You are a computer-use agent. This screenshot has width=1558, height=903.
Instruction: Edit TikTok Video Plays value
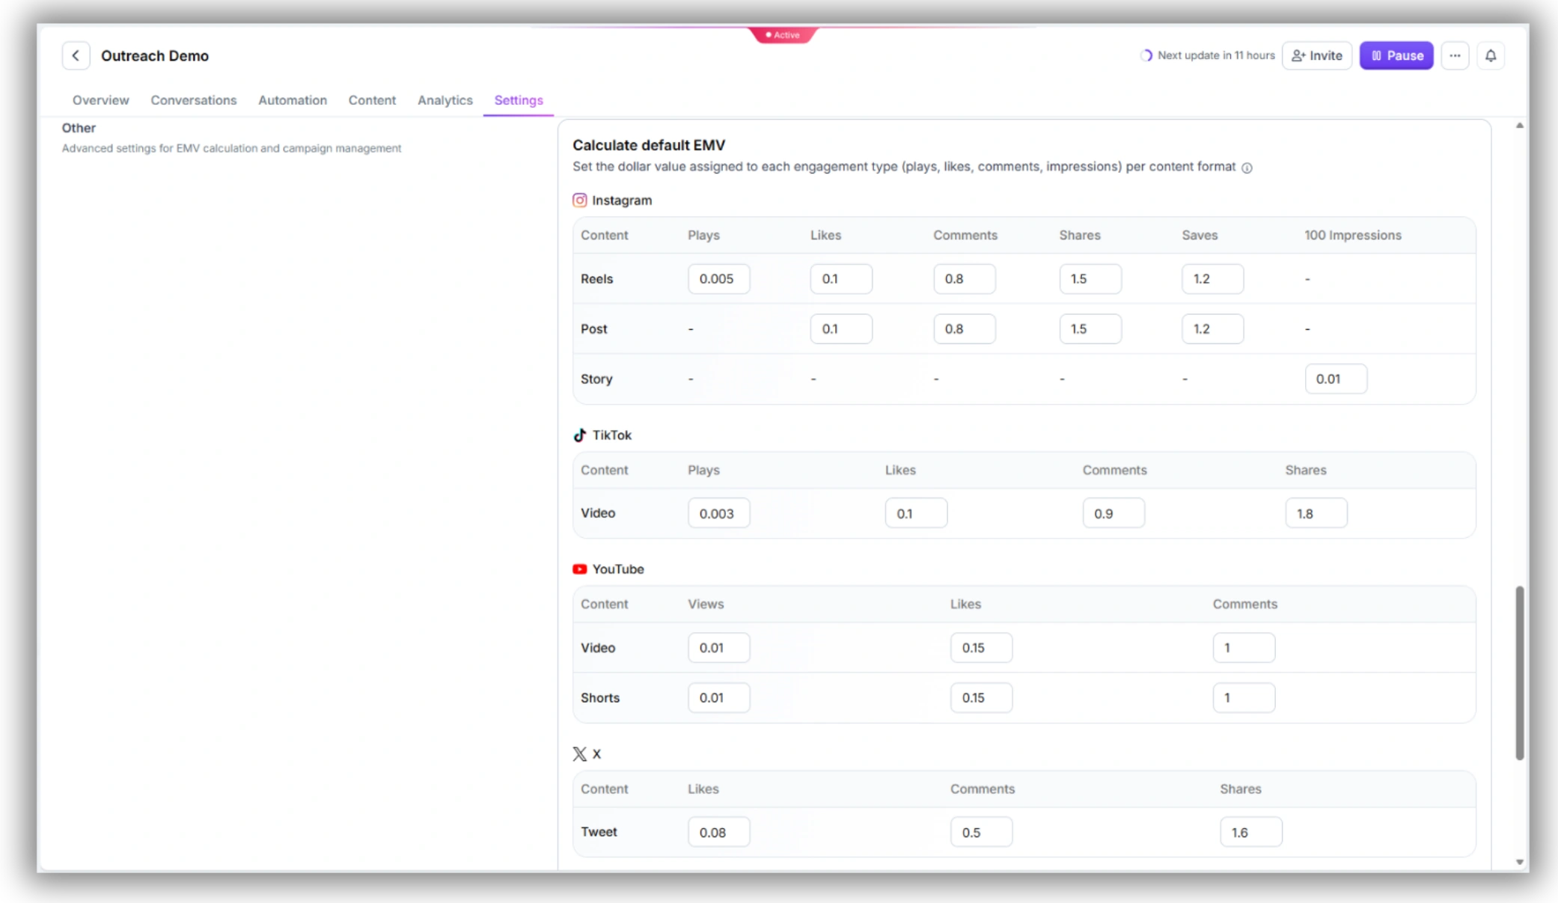718,514
